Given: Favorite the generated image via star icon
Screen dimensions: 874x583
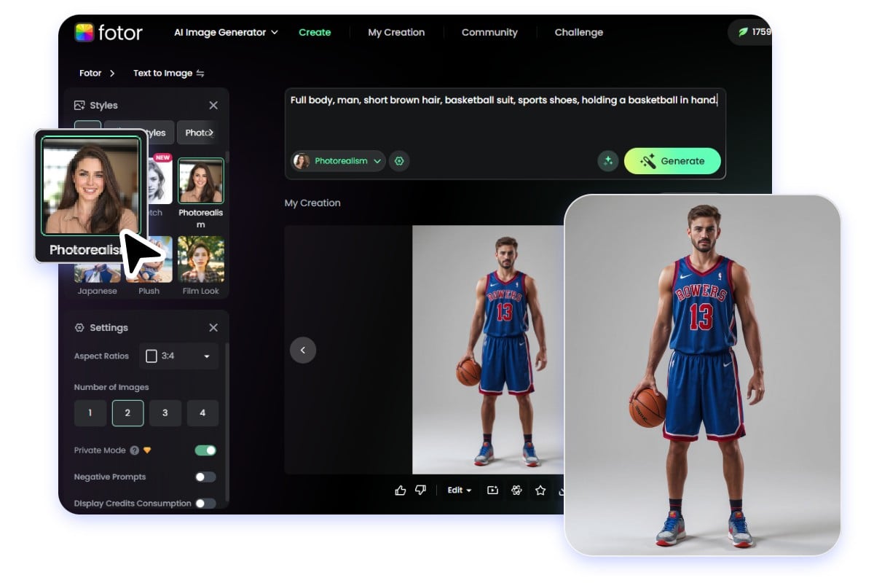Looking at the screenshot, I should click(540, 490).
